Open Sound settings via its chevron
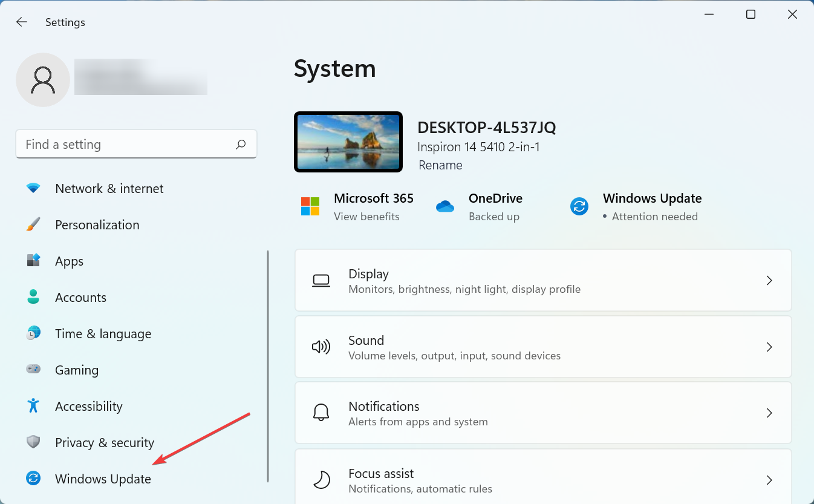Image resolution: width=814 pixels, height=504 pixels. [x=769, y=347]
